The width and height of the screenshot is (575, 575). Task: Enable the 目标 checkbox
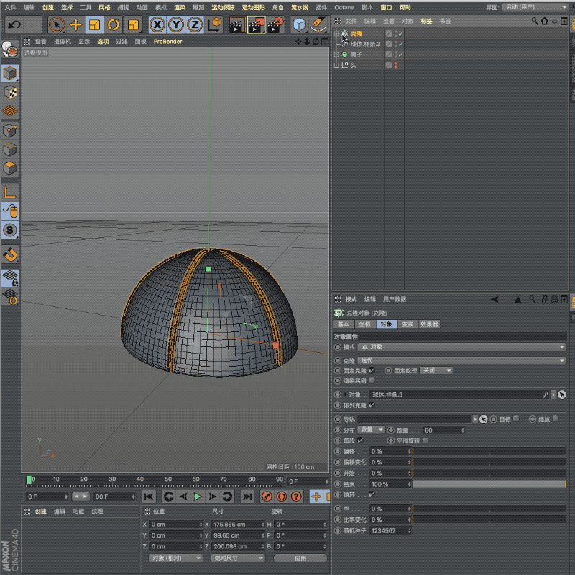(516, 419)
